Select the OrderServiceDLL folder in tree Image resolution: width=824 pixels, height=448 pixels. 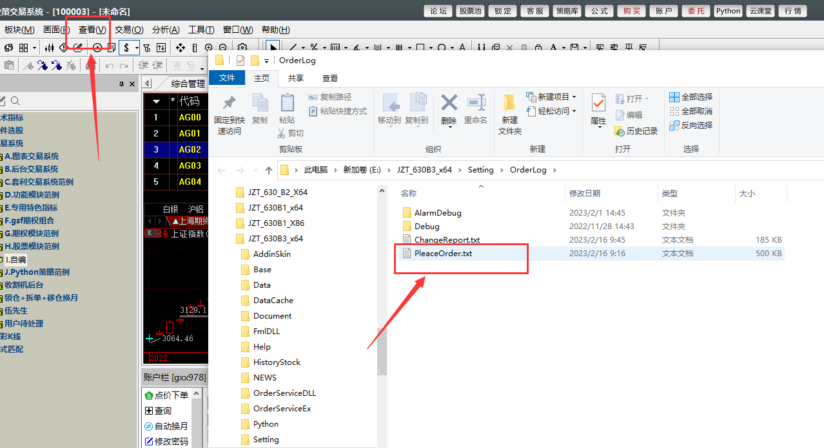284,393
